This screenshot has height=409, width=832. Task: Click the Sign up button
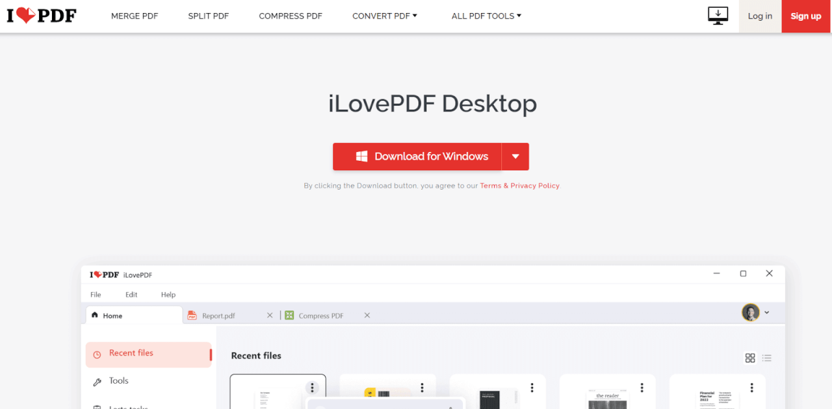tap(805, 16)
